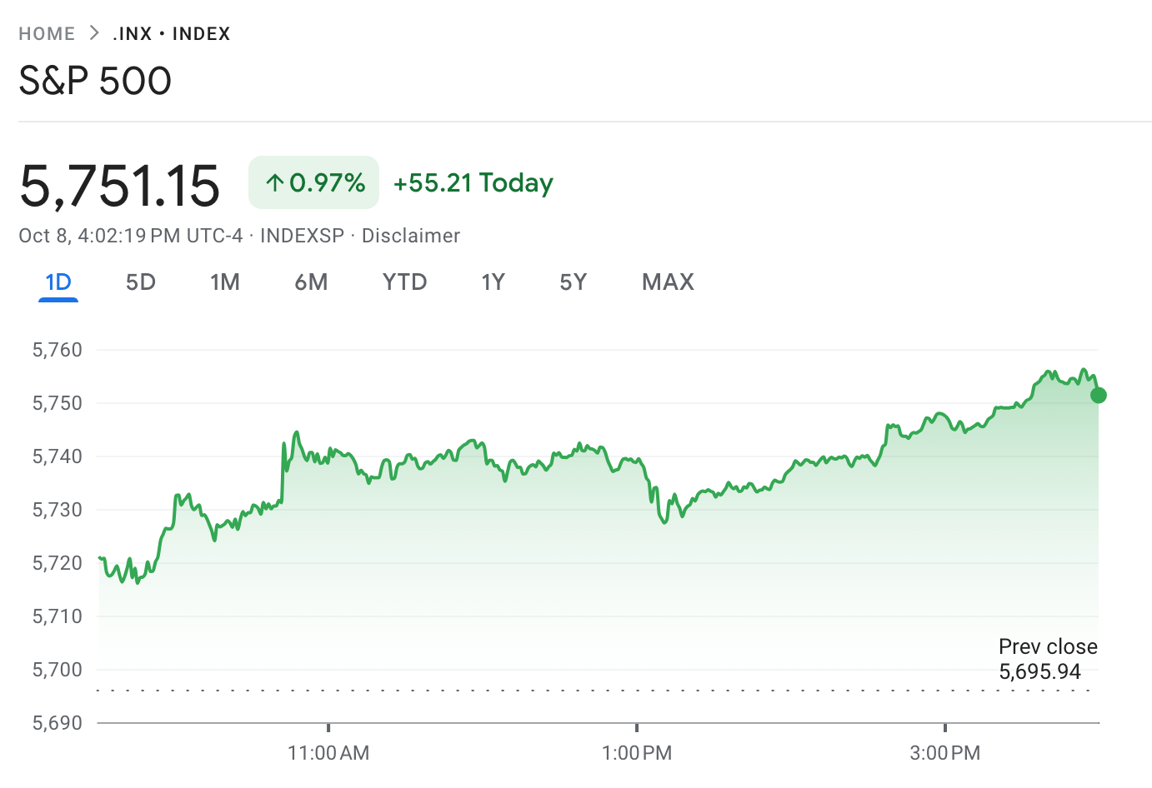Click the green current-price dot on chart
Image resolution: width=1152 pixels, height=788 pixels.
pos(1099,395)
